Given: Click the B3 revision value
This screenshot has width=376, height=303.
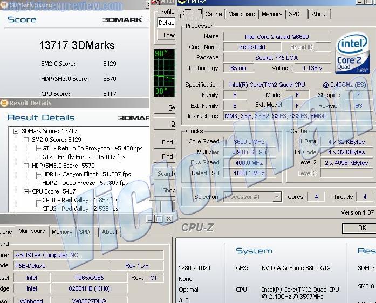Looking at the screenshot, I should pos(359,106).
